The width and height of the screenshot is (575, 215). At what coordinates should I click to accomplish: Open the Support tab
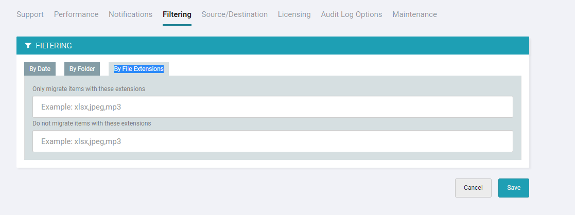click(30, 14)
